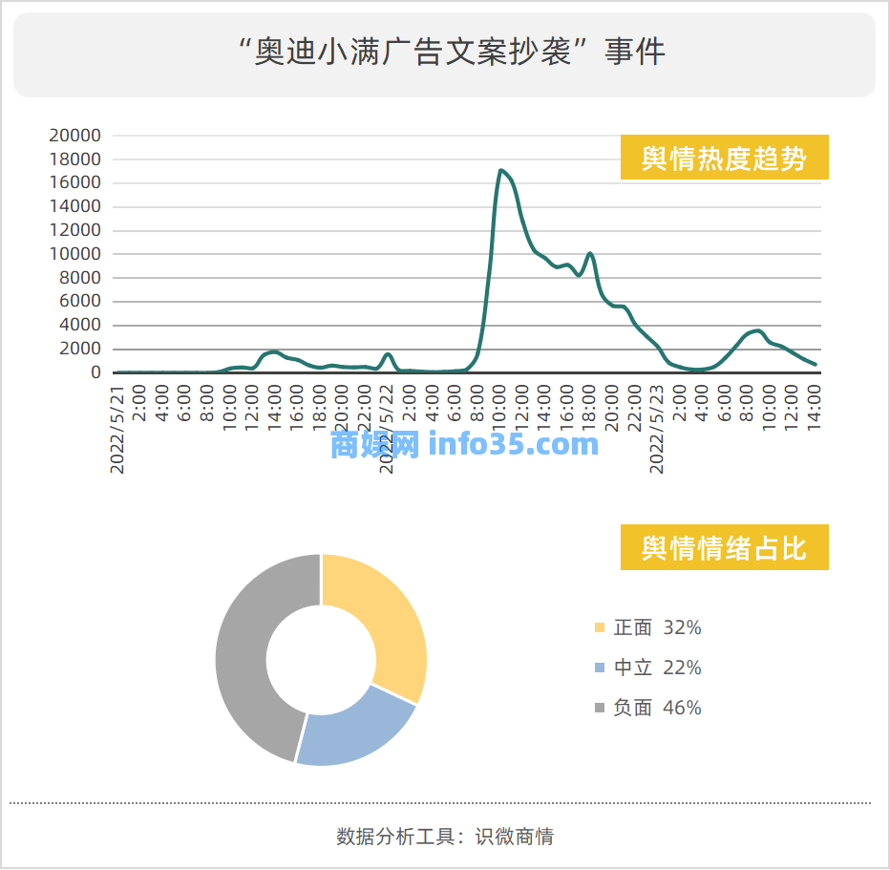Image resolution: width=890 pixels, height=870 pixels.
Task: Click the 正面 32% legend text
Action: (x=657, y=627)
